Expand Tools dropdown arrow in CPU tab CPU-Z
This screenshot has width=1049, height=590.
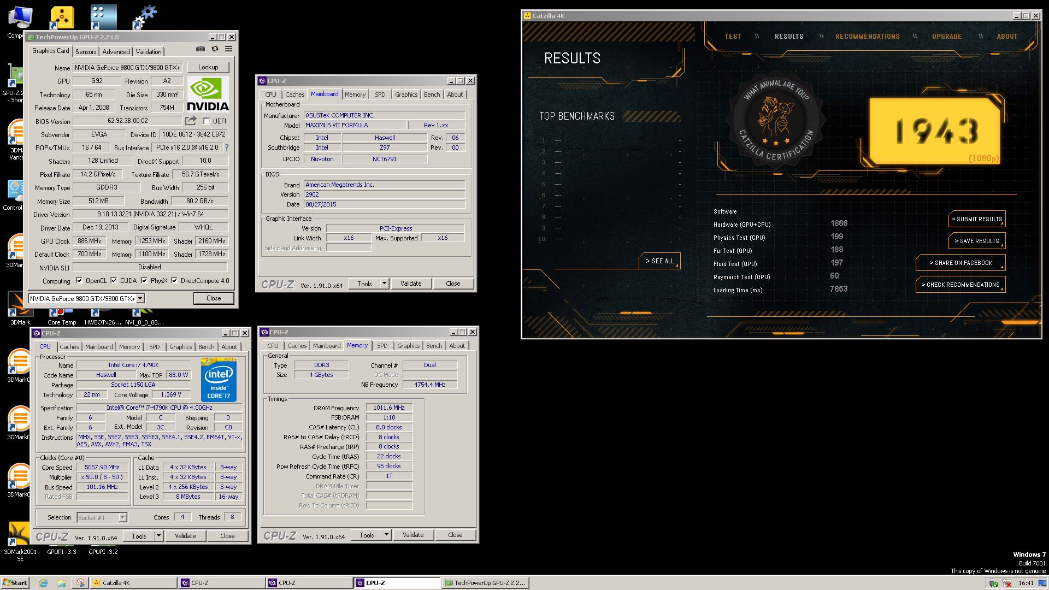point(158,536)
